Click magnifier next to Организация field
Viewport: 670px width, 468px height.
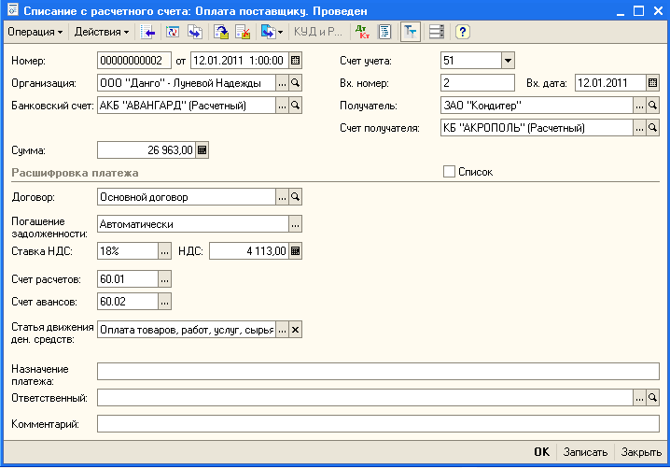pos(296,82)
